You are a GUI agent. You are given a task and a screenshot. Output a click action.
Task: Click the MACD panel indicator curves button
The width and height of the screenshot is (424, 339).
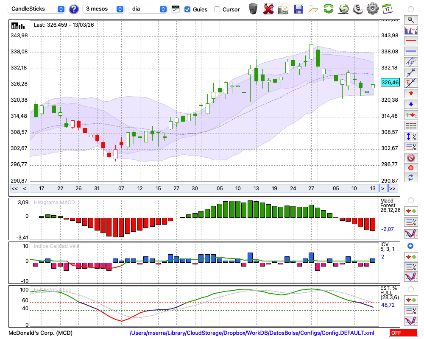click(x=411, y=233)
